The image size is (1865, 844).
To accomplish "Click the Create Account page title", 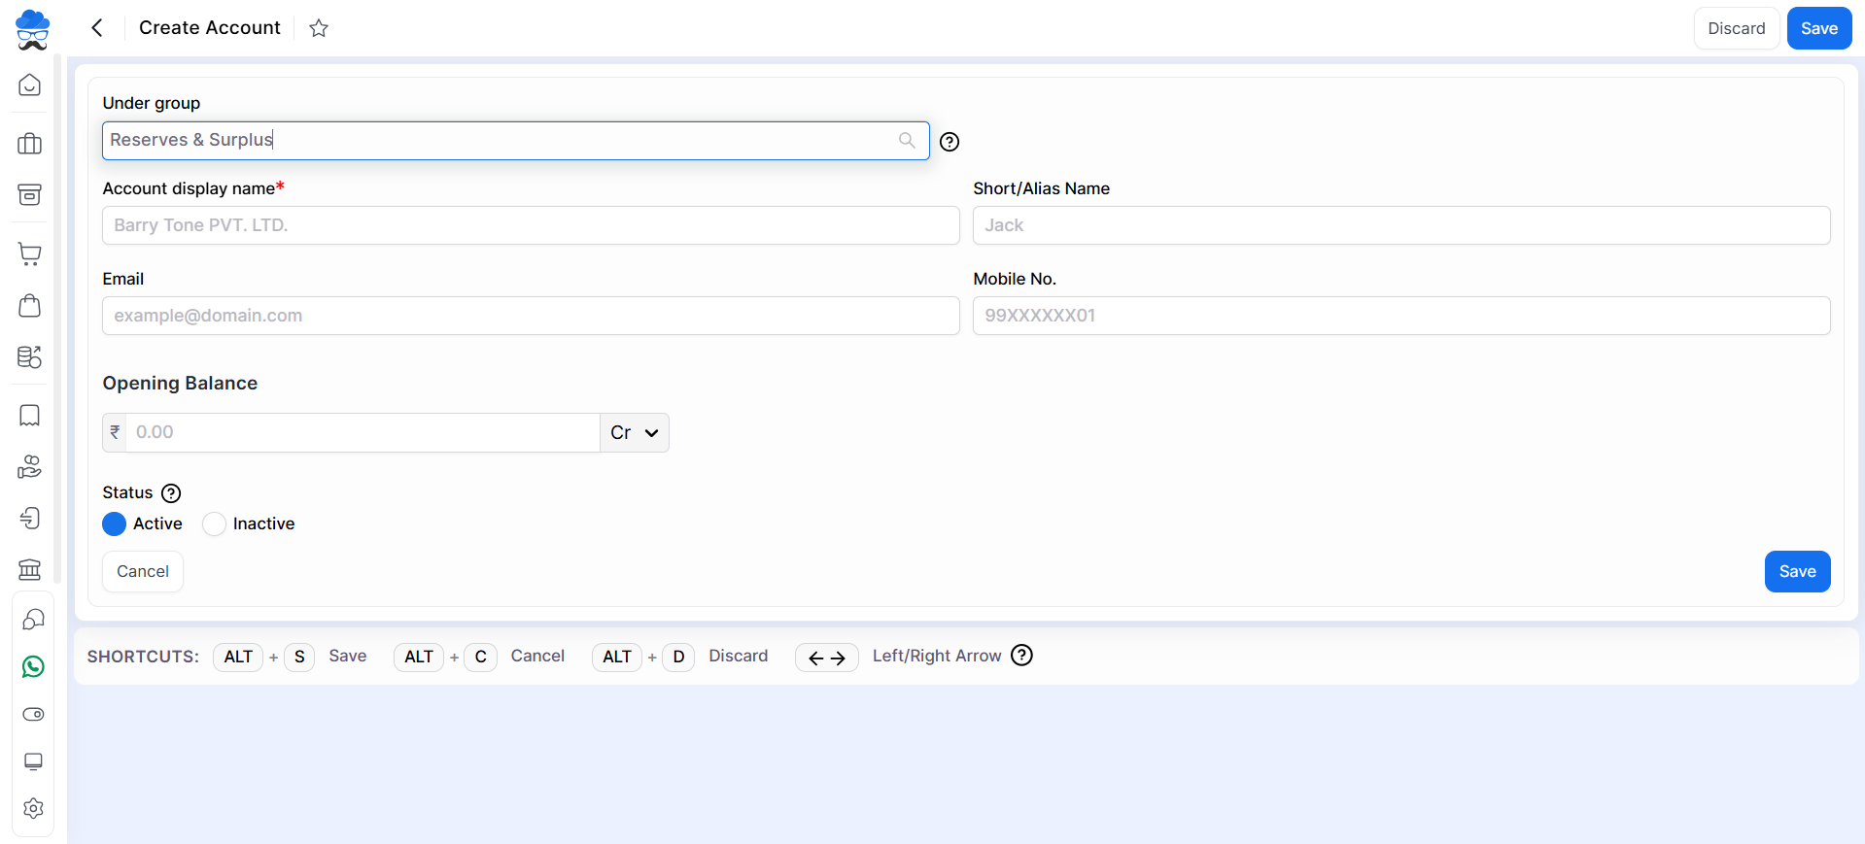I will coord(210,27).
